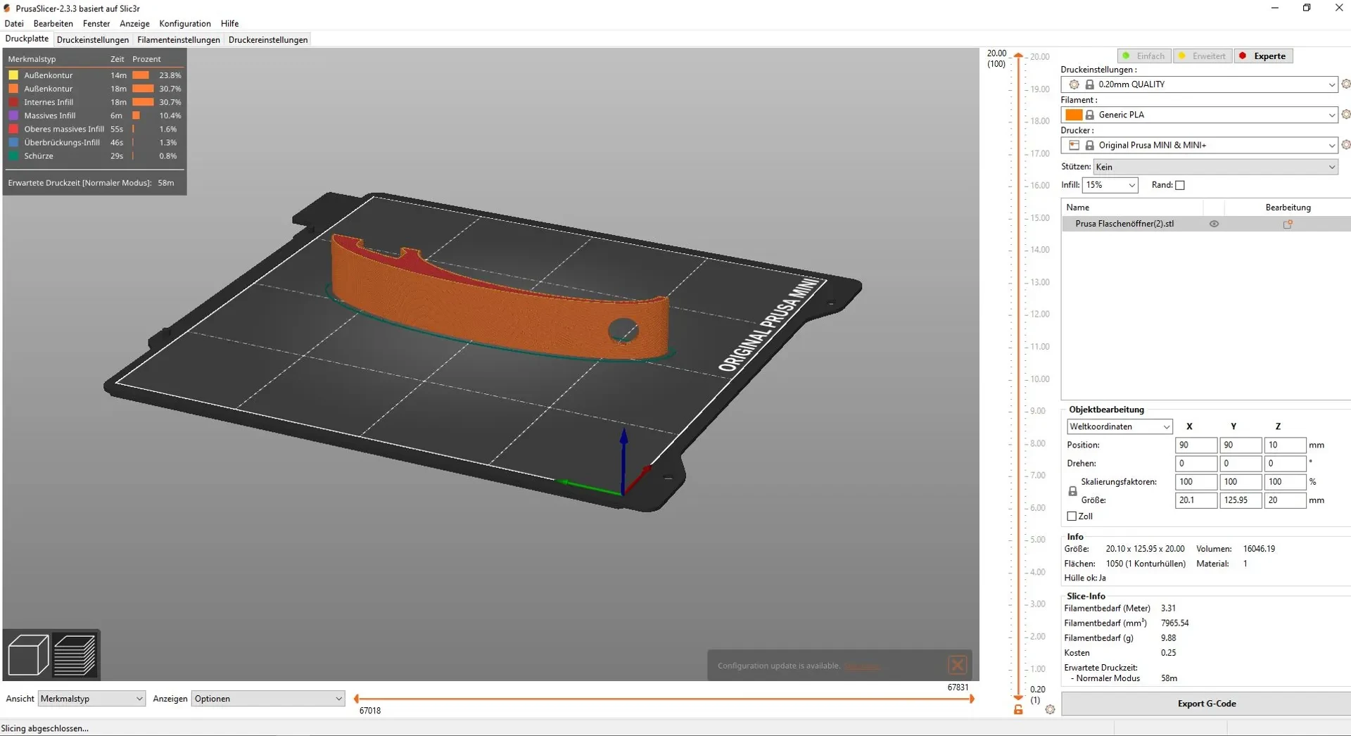Viewport: 1351px width, 736px height.
Task: Open filament settings gear beside Generic PLA
Action: [x=1345, y=114]
